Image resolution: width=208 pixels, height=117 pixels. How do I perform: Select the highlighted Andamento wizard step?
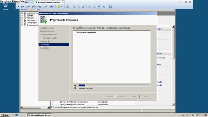click(54, 45)
